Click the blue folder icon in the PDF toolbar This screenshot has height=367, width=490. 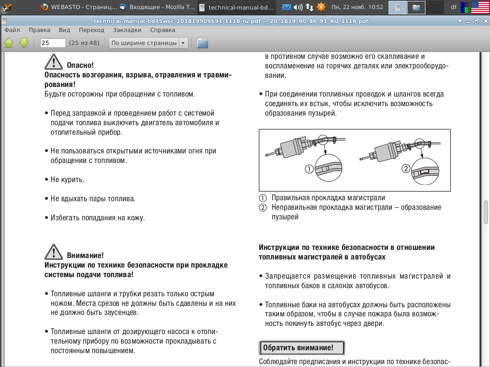click(202, 43)
